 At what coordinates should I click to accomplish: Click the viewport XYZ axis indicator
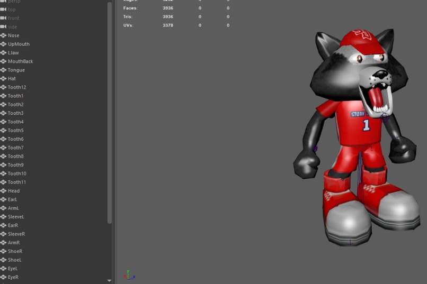(129, 275)
